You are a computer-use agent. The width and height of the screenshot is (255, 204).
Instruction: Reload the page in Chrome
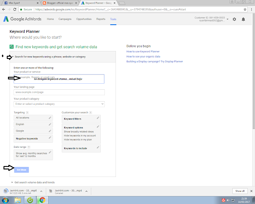click(15, 10)
